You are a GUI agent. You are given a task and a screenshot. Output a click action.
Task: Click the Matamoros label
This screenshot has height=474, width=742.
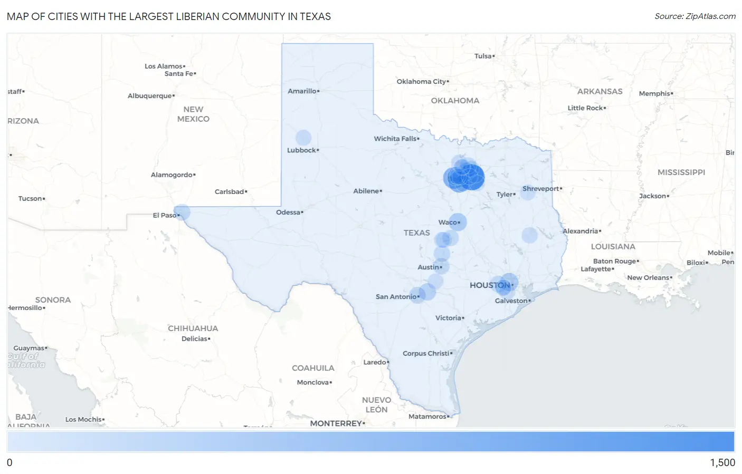tap(427, 417)
